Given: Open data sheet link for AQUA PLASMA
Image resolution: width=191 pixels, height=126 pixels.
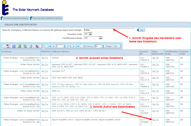Looking at the screenshot, I should pos(155,119).
